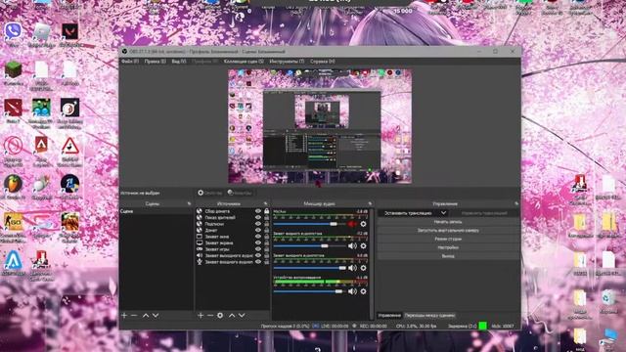626x352 pixels.
Task: Move source down with the Источники down arrow
Action: (242, 315)
